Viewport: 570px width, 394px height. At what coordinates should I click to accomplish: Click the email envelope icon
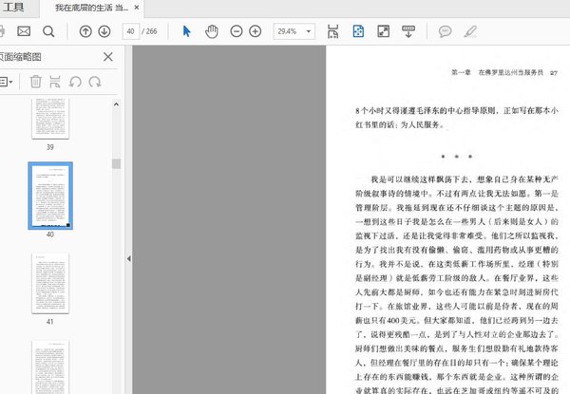pos(24,31)
